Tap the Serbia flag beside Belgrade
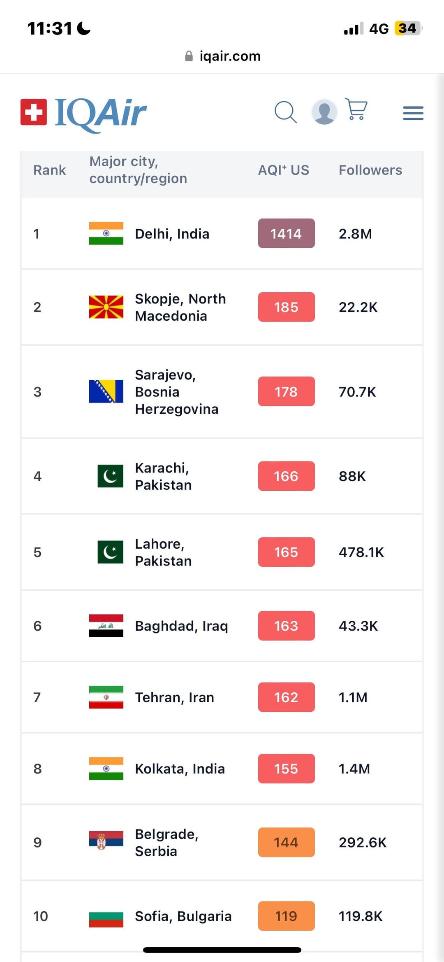The image size is (444, 962). click(106, 842)
